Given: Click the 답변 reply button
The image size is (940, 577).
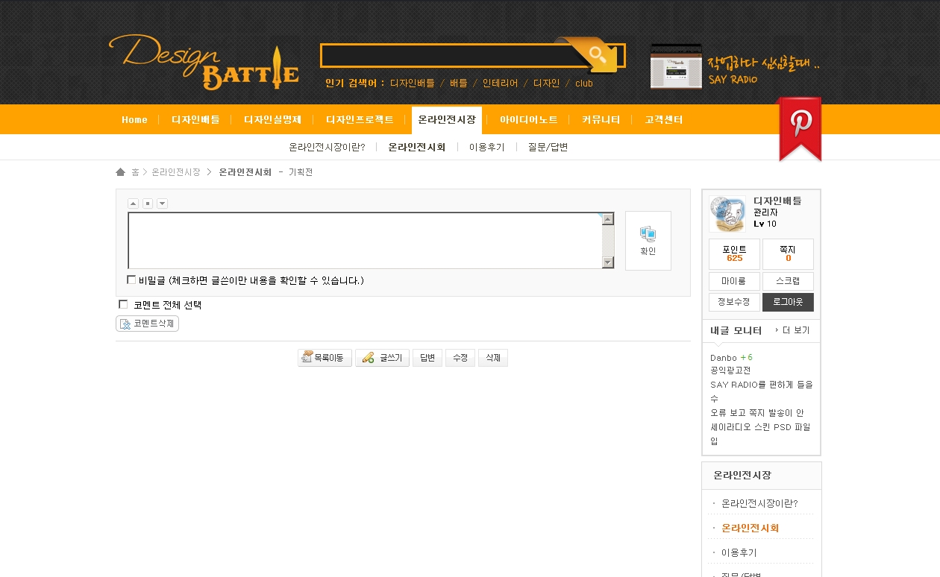Looking at the screenshot, I should (x=427, y=358).
